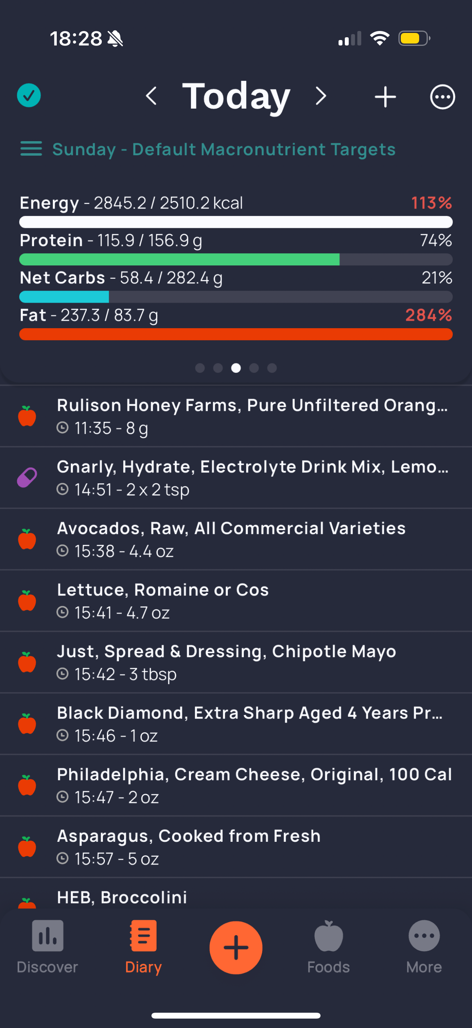Tap apple icon beside Rulison Honey Farms

click(27, 416)
